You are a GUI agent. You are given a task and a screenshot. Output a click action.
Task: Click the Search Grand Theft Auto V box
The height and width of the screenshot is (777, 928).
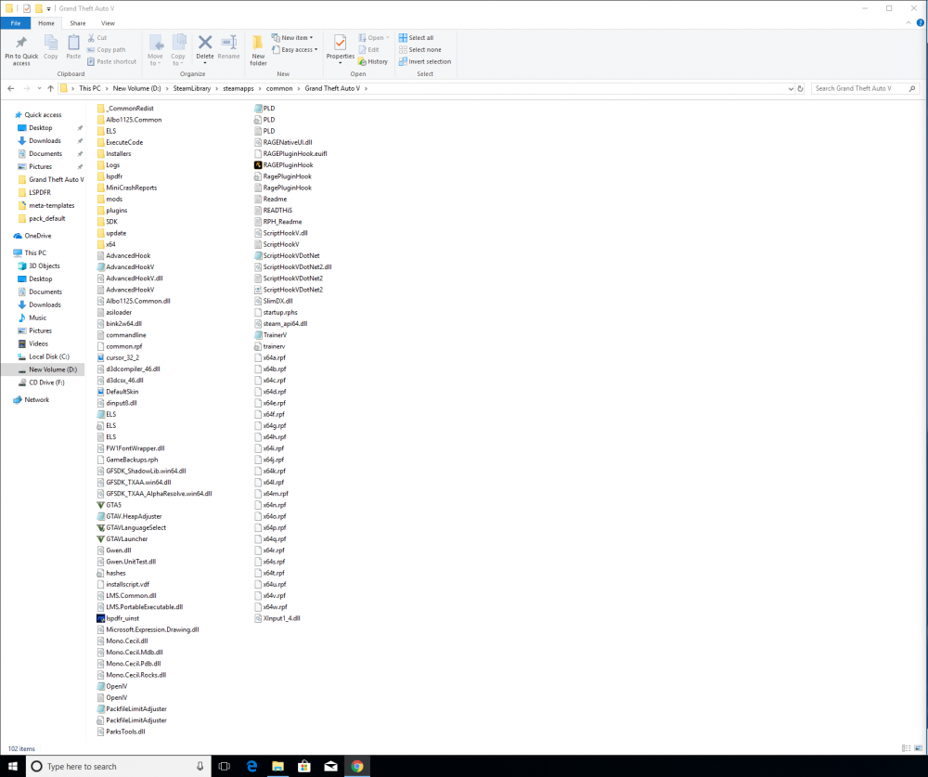coord(863,88)
